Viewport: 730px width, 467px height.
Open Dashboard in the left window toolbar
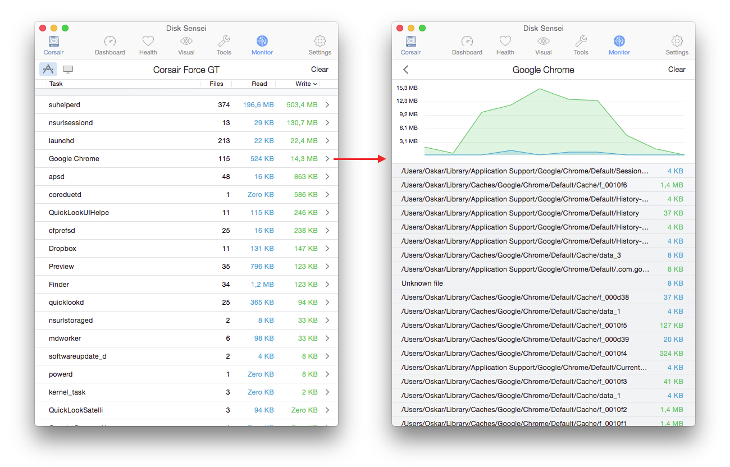pos(110,45)
